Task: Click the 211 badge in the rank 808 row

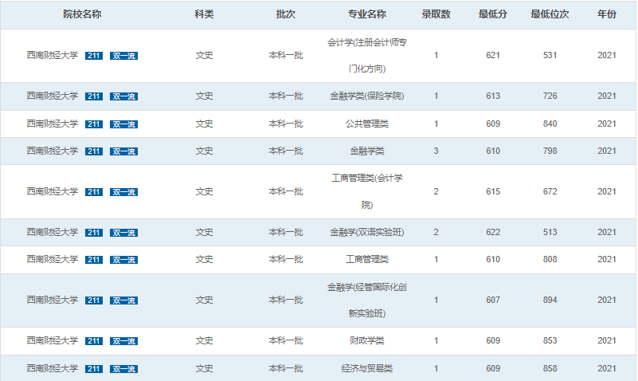Action: (94, 260)
